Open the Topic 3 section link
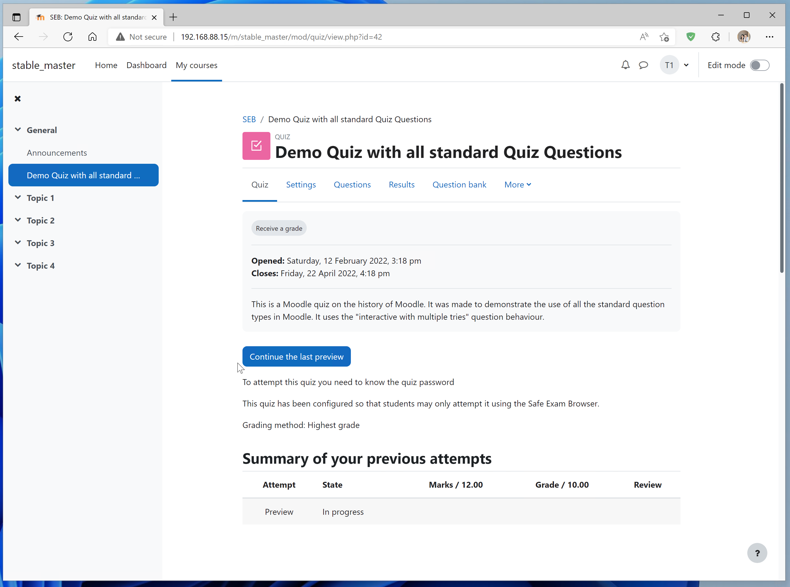Image resolution: width=790 pixels, height=587 pixels. pyautogui.click(x=41, y=243)
